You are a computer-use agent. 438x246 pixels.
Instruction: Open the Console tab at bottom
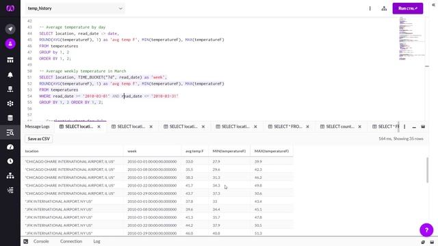[41, 241]
